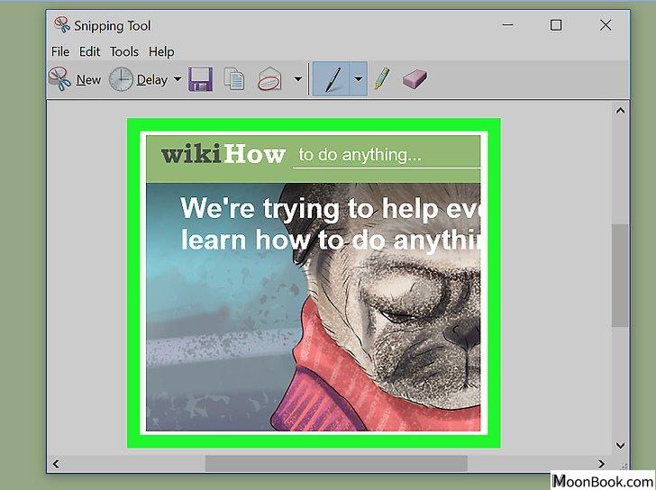Select the Highlighter tool
The width and height of the screenshot is (656, 490).
point(381,78)
